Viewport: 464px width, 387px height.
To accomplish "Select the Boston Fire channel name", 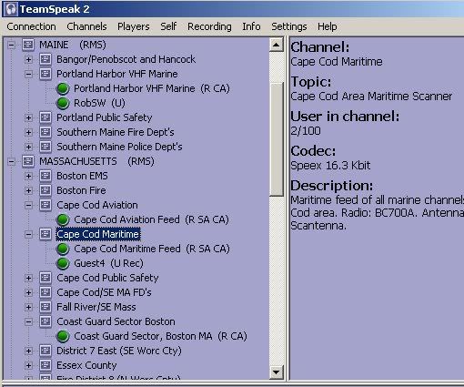I will click(81, 190).
